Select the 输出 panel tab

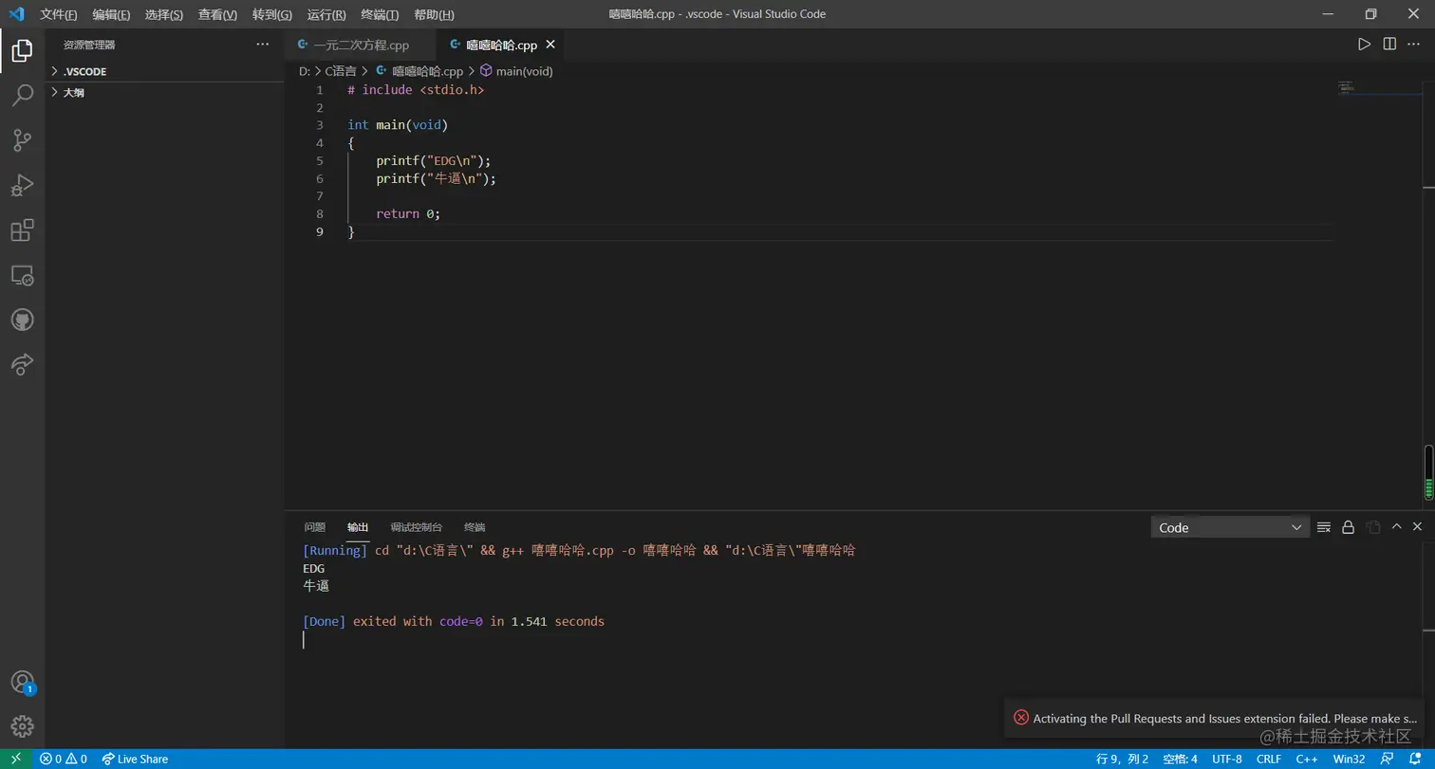pos(358,527)
